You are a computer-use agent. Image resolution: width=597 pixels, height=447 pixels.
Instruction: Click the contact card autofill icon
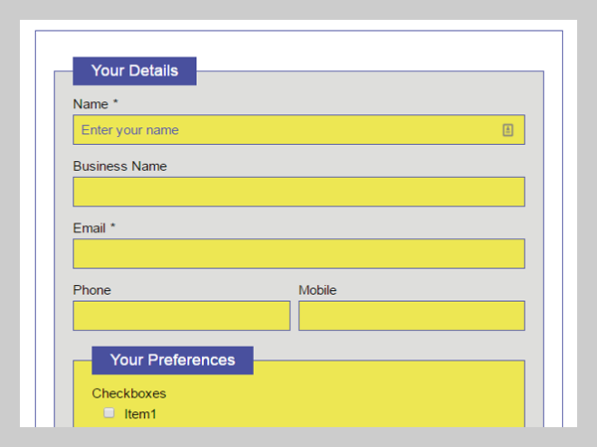tap(507, 130)
